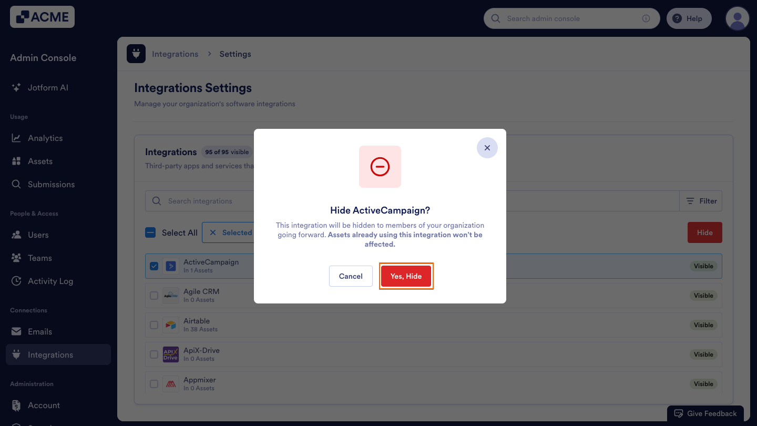Click the Activity Log clock icon
Screen dimensions: 757x426
point(16,281)
